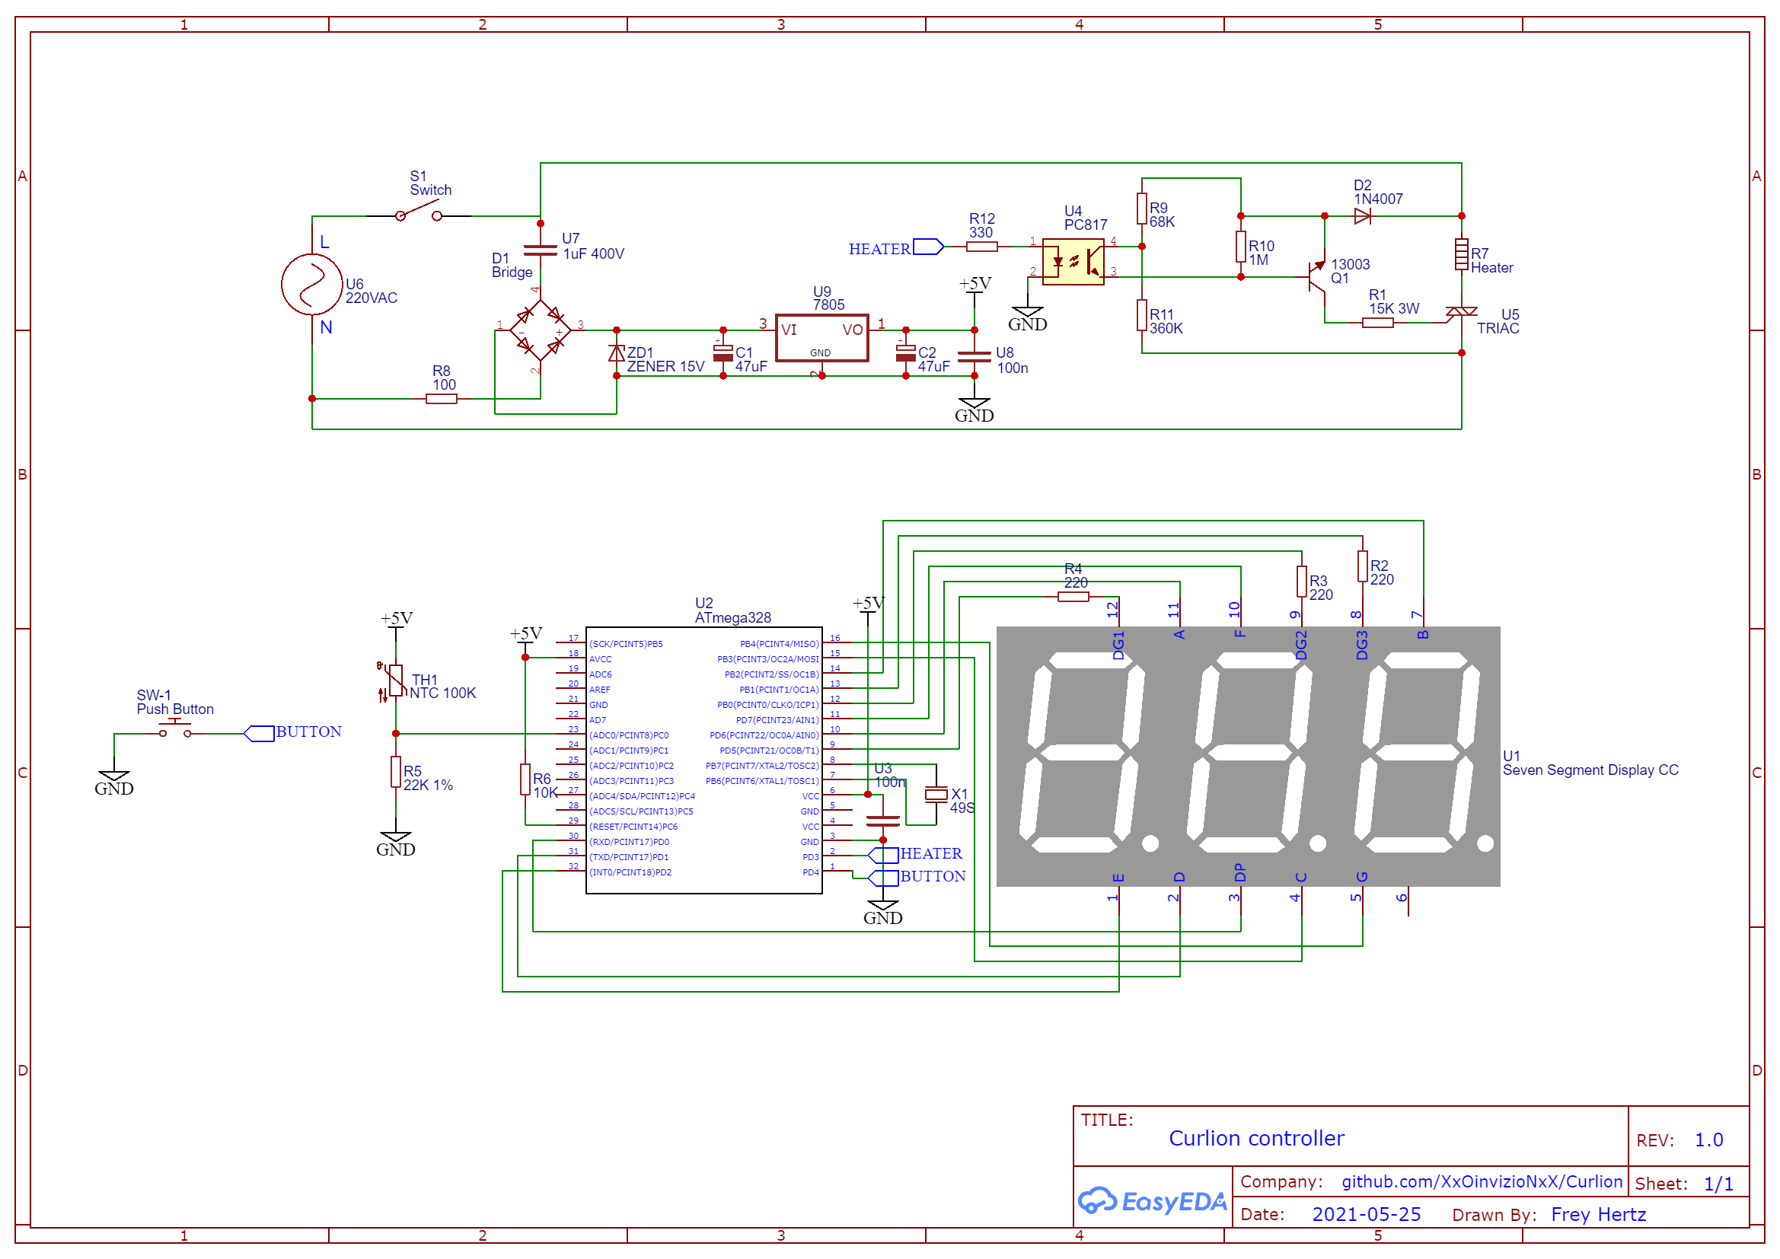Select the U4 PC817 optocoupler symbol
Viewport: 1780px width, 1259px height.
(x=1073, y=262)
